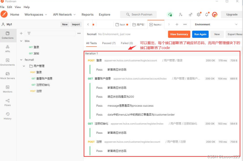Screen dimensions: 244x161
Task: Click the View Summary button
Action: (x=179, y=34)
